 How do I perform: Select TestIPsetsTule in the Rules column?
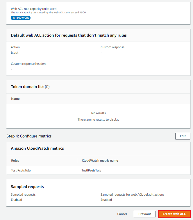(x=21, y=170)
